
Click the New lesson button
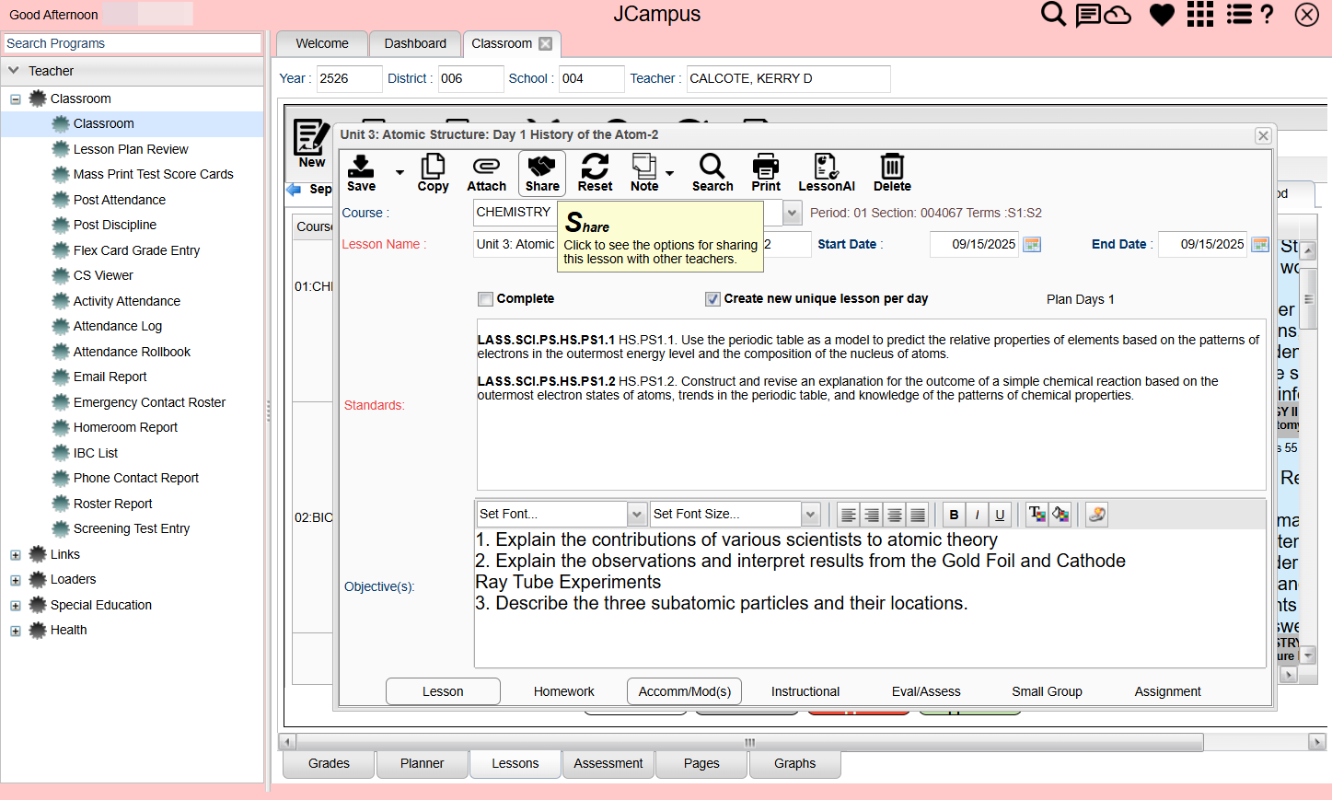coord(312,144)
